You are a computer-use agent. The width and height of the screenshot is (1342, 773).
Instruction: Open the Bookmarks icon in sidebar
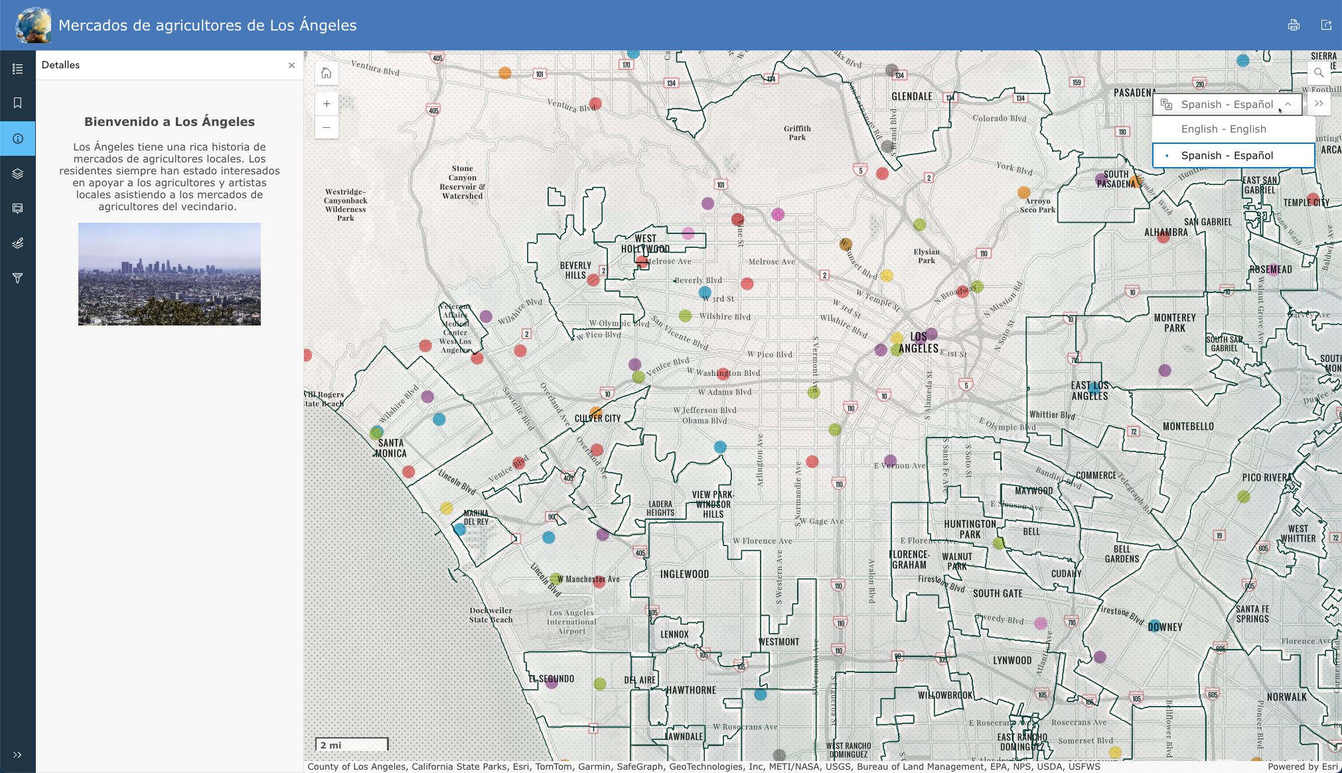click(18, 103)
